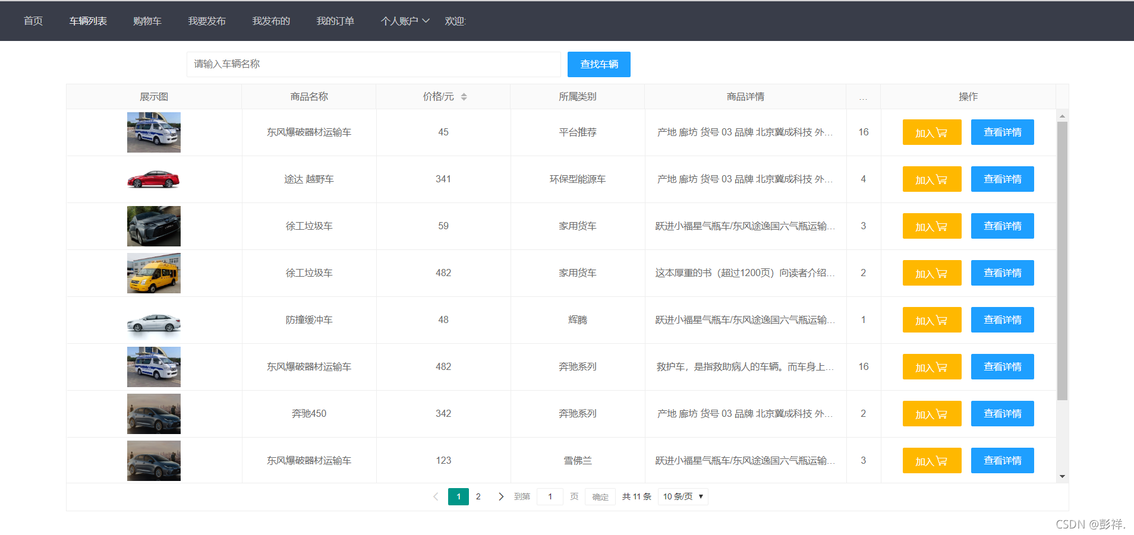Open the yellow van thumbnail in 482 徐工垃圾车 row
Viewport: 1134px width, 535px height.
(x=154, y=273)
